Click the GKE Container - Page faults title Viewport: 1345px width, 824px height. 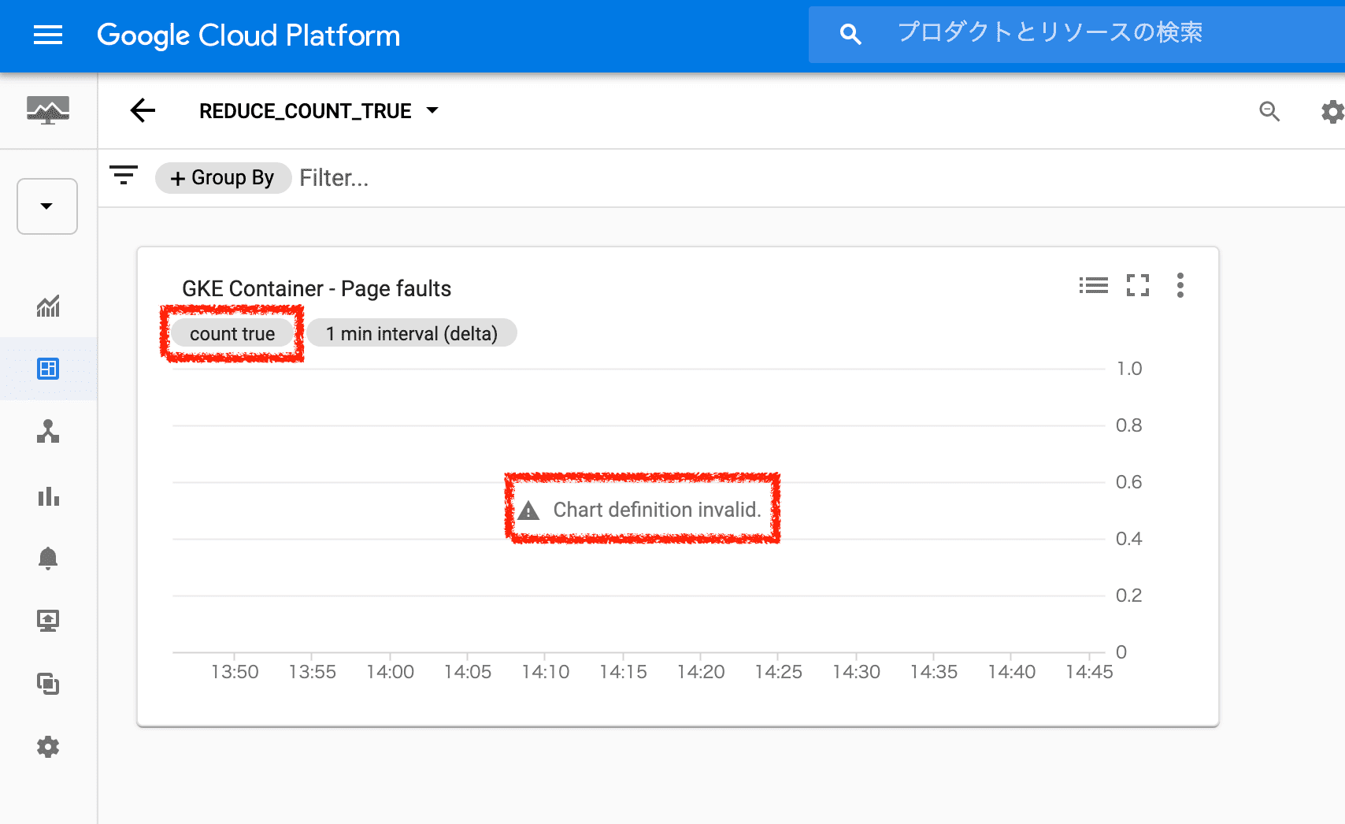[x=317, y=289]
